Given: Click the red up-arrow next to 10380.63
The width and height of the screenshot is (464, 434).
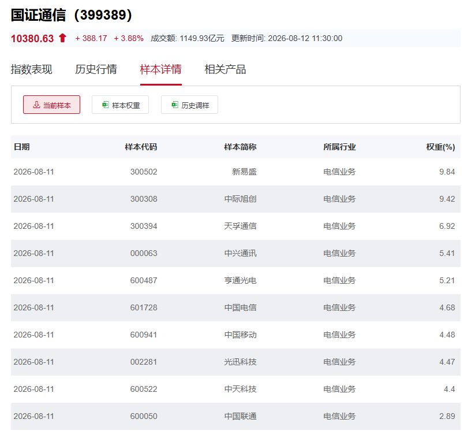Looking at the screenshot, I should 62,38.
